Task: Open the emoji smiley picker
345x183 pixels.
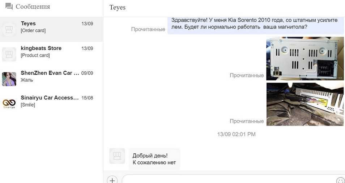Action: click(340, 180)
